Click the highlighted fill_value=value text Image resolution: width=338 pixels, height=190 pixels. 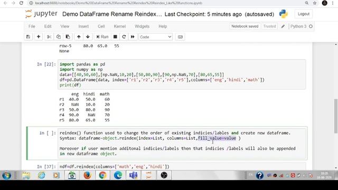click(217, 138)
